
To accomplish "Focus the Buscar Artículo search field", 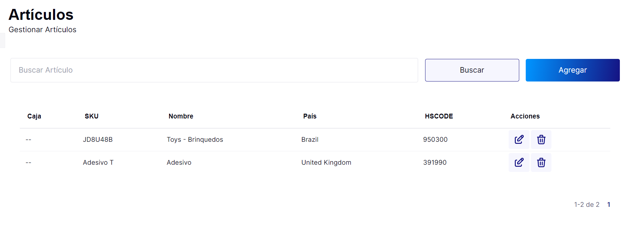I will pos(214,70).
